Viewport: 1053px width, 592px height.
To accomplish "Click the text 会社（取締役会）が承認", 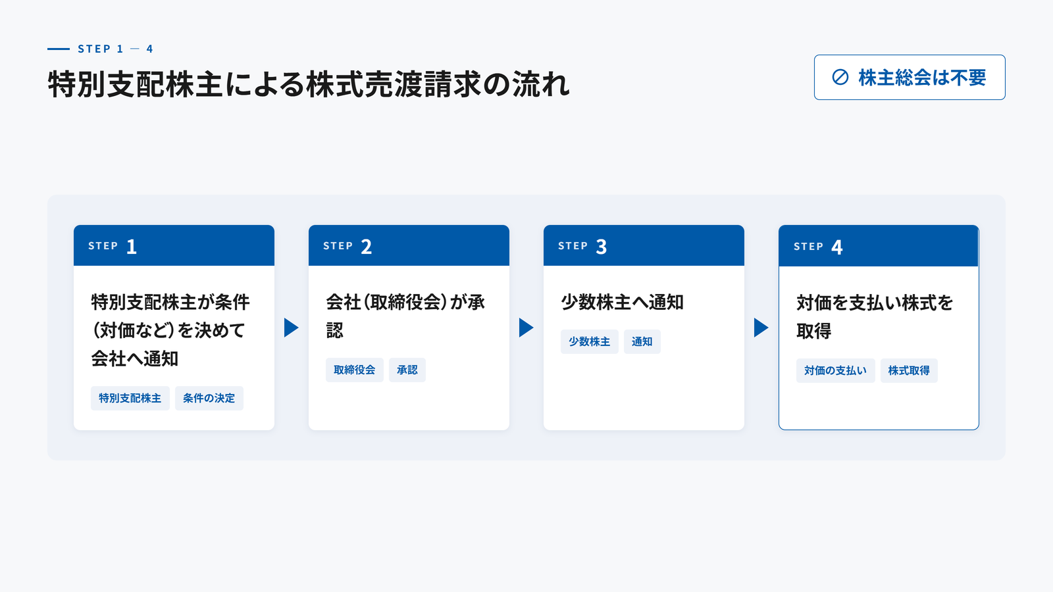I will tap(405, 316).
